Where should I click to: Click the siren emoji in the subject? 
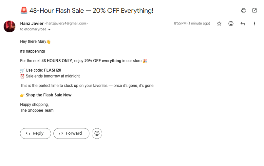point(24,10)
